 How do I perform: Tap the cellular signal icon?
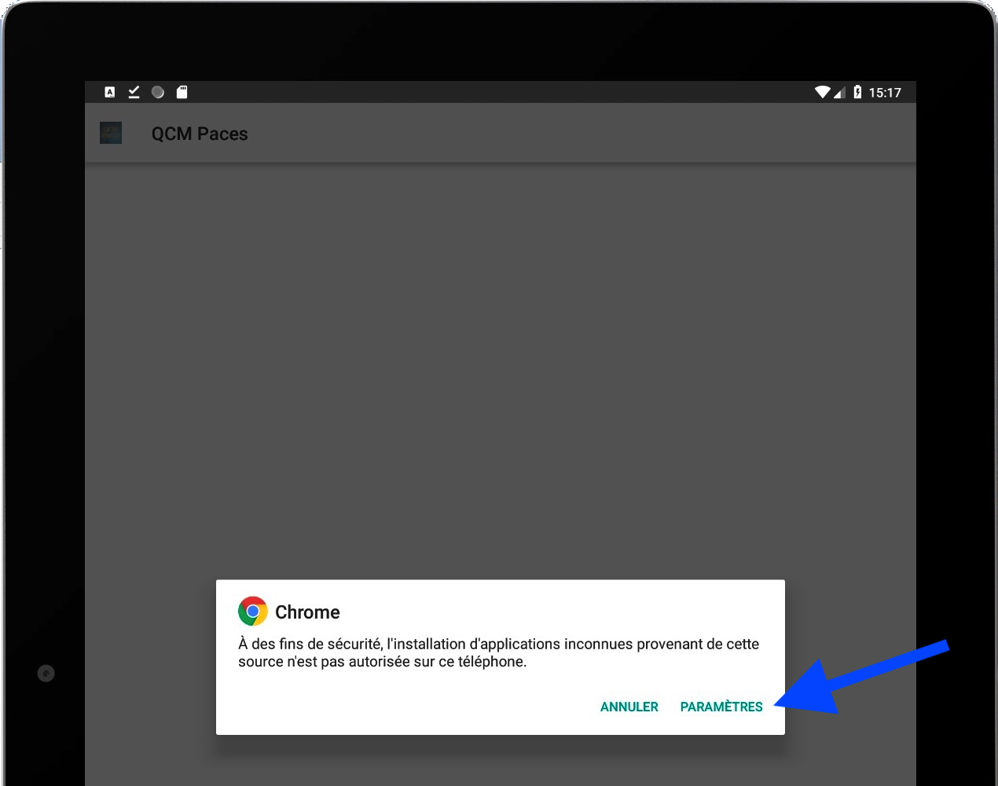[838, 93]
